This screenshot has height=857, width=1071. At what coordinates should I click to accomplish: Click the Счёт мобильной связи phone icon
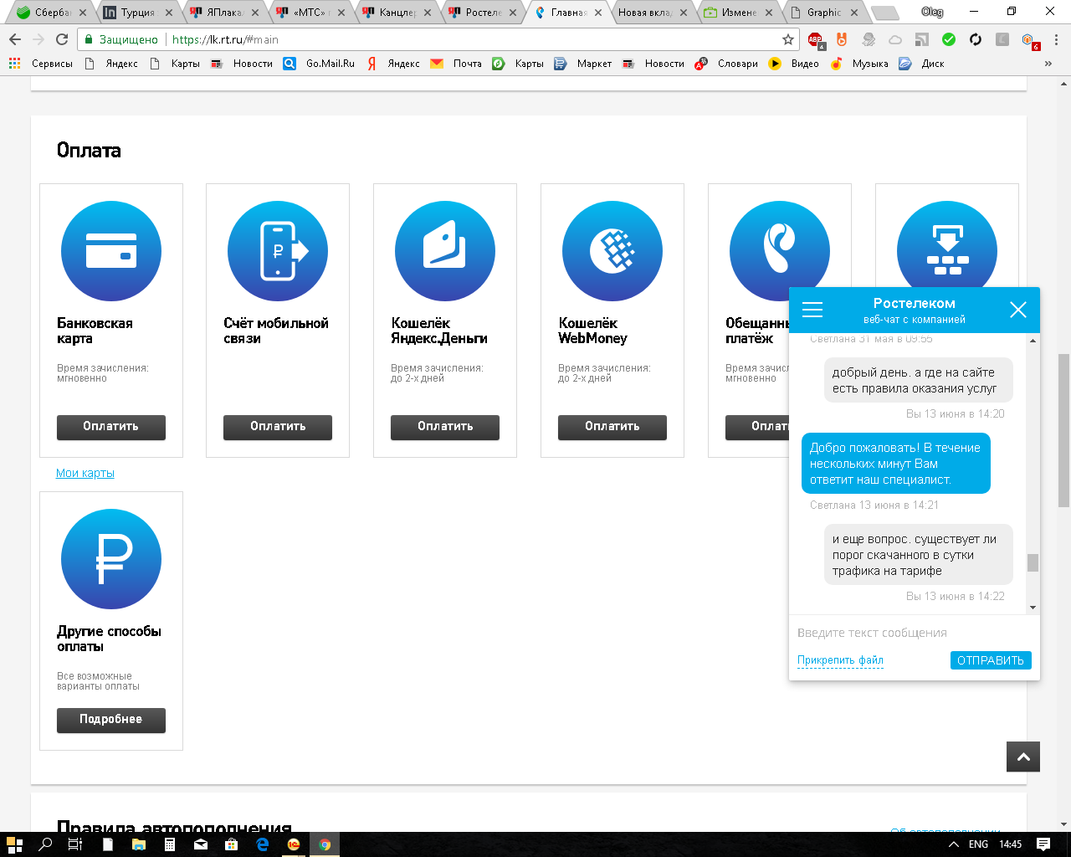point(278,251)
